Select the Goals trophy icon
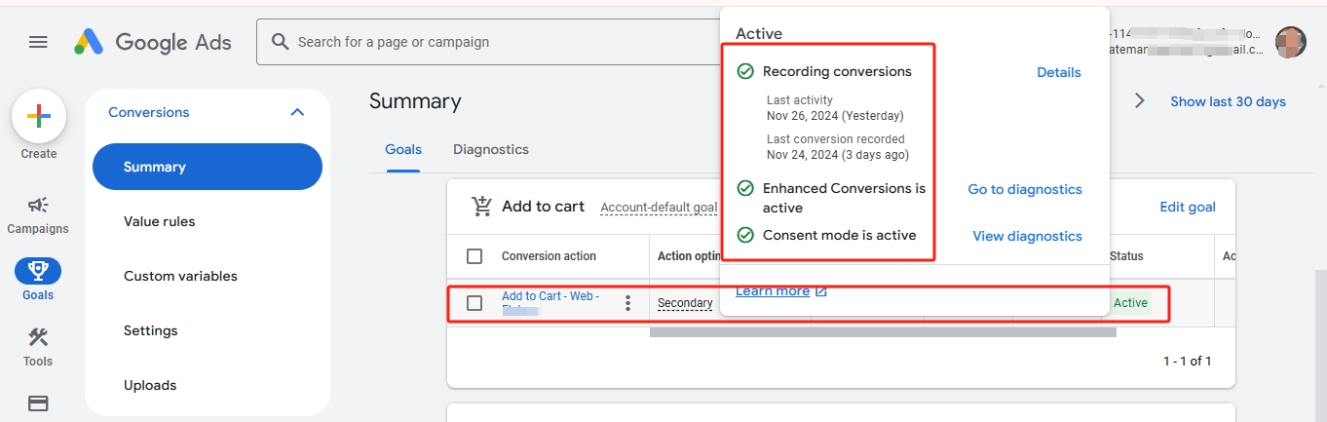This screenshot has width=1327, height=422. click(x=38, y=271)
